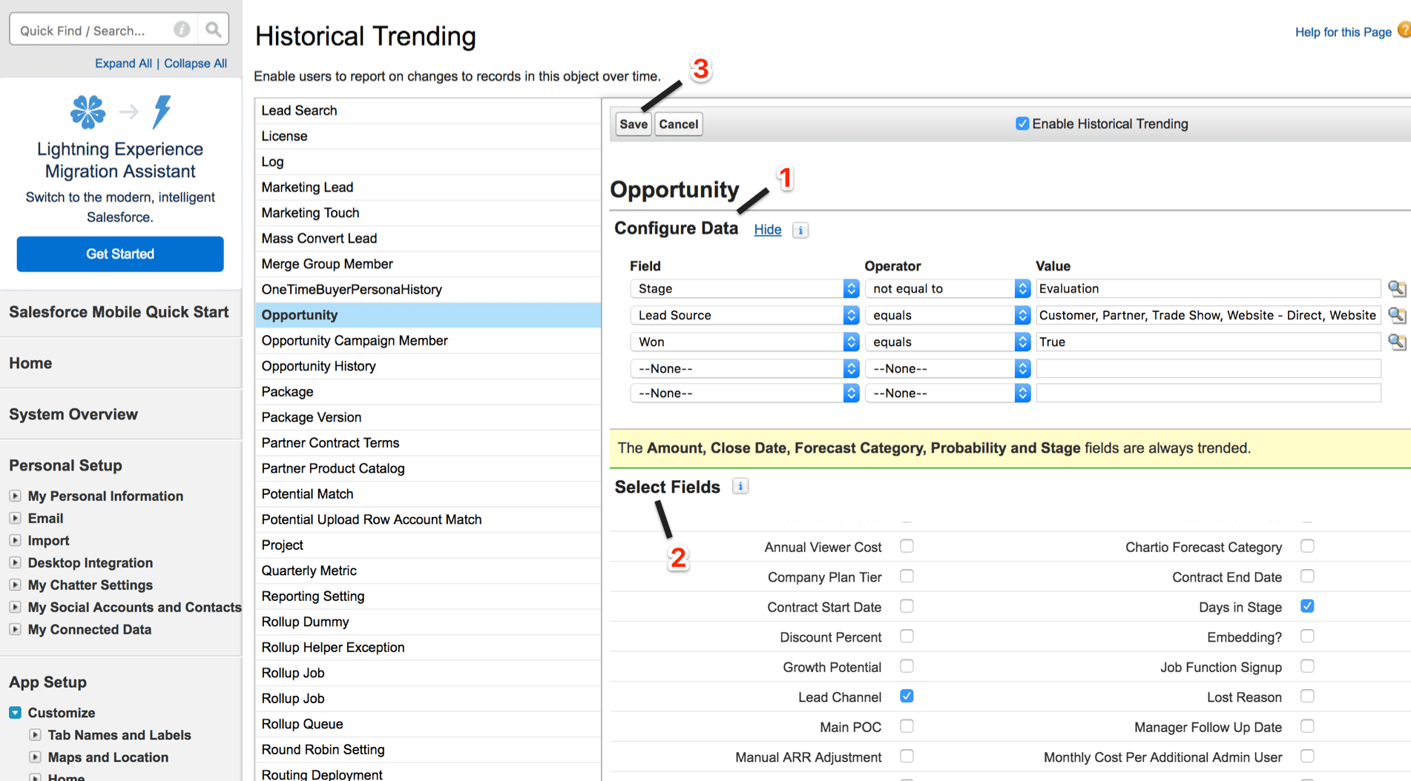Click the Lead Source value field

pyautogui.click(x=1208, y=315)
